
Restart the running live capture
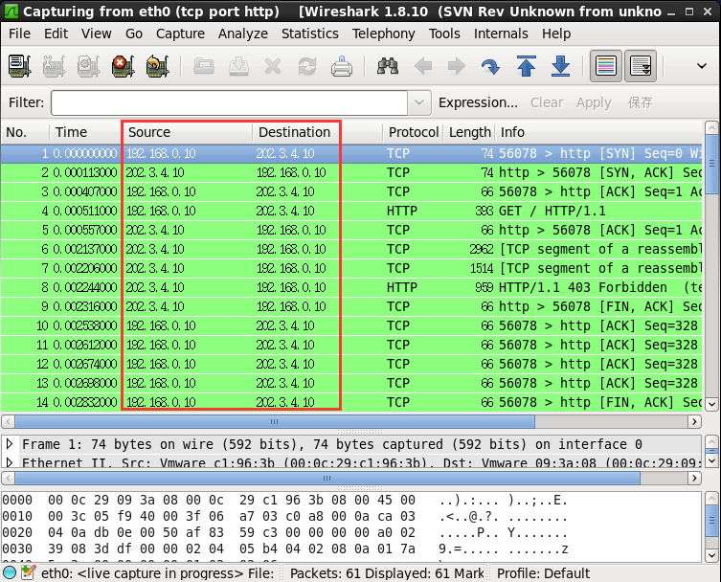pyautogui.click(x=157, y=66)
